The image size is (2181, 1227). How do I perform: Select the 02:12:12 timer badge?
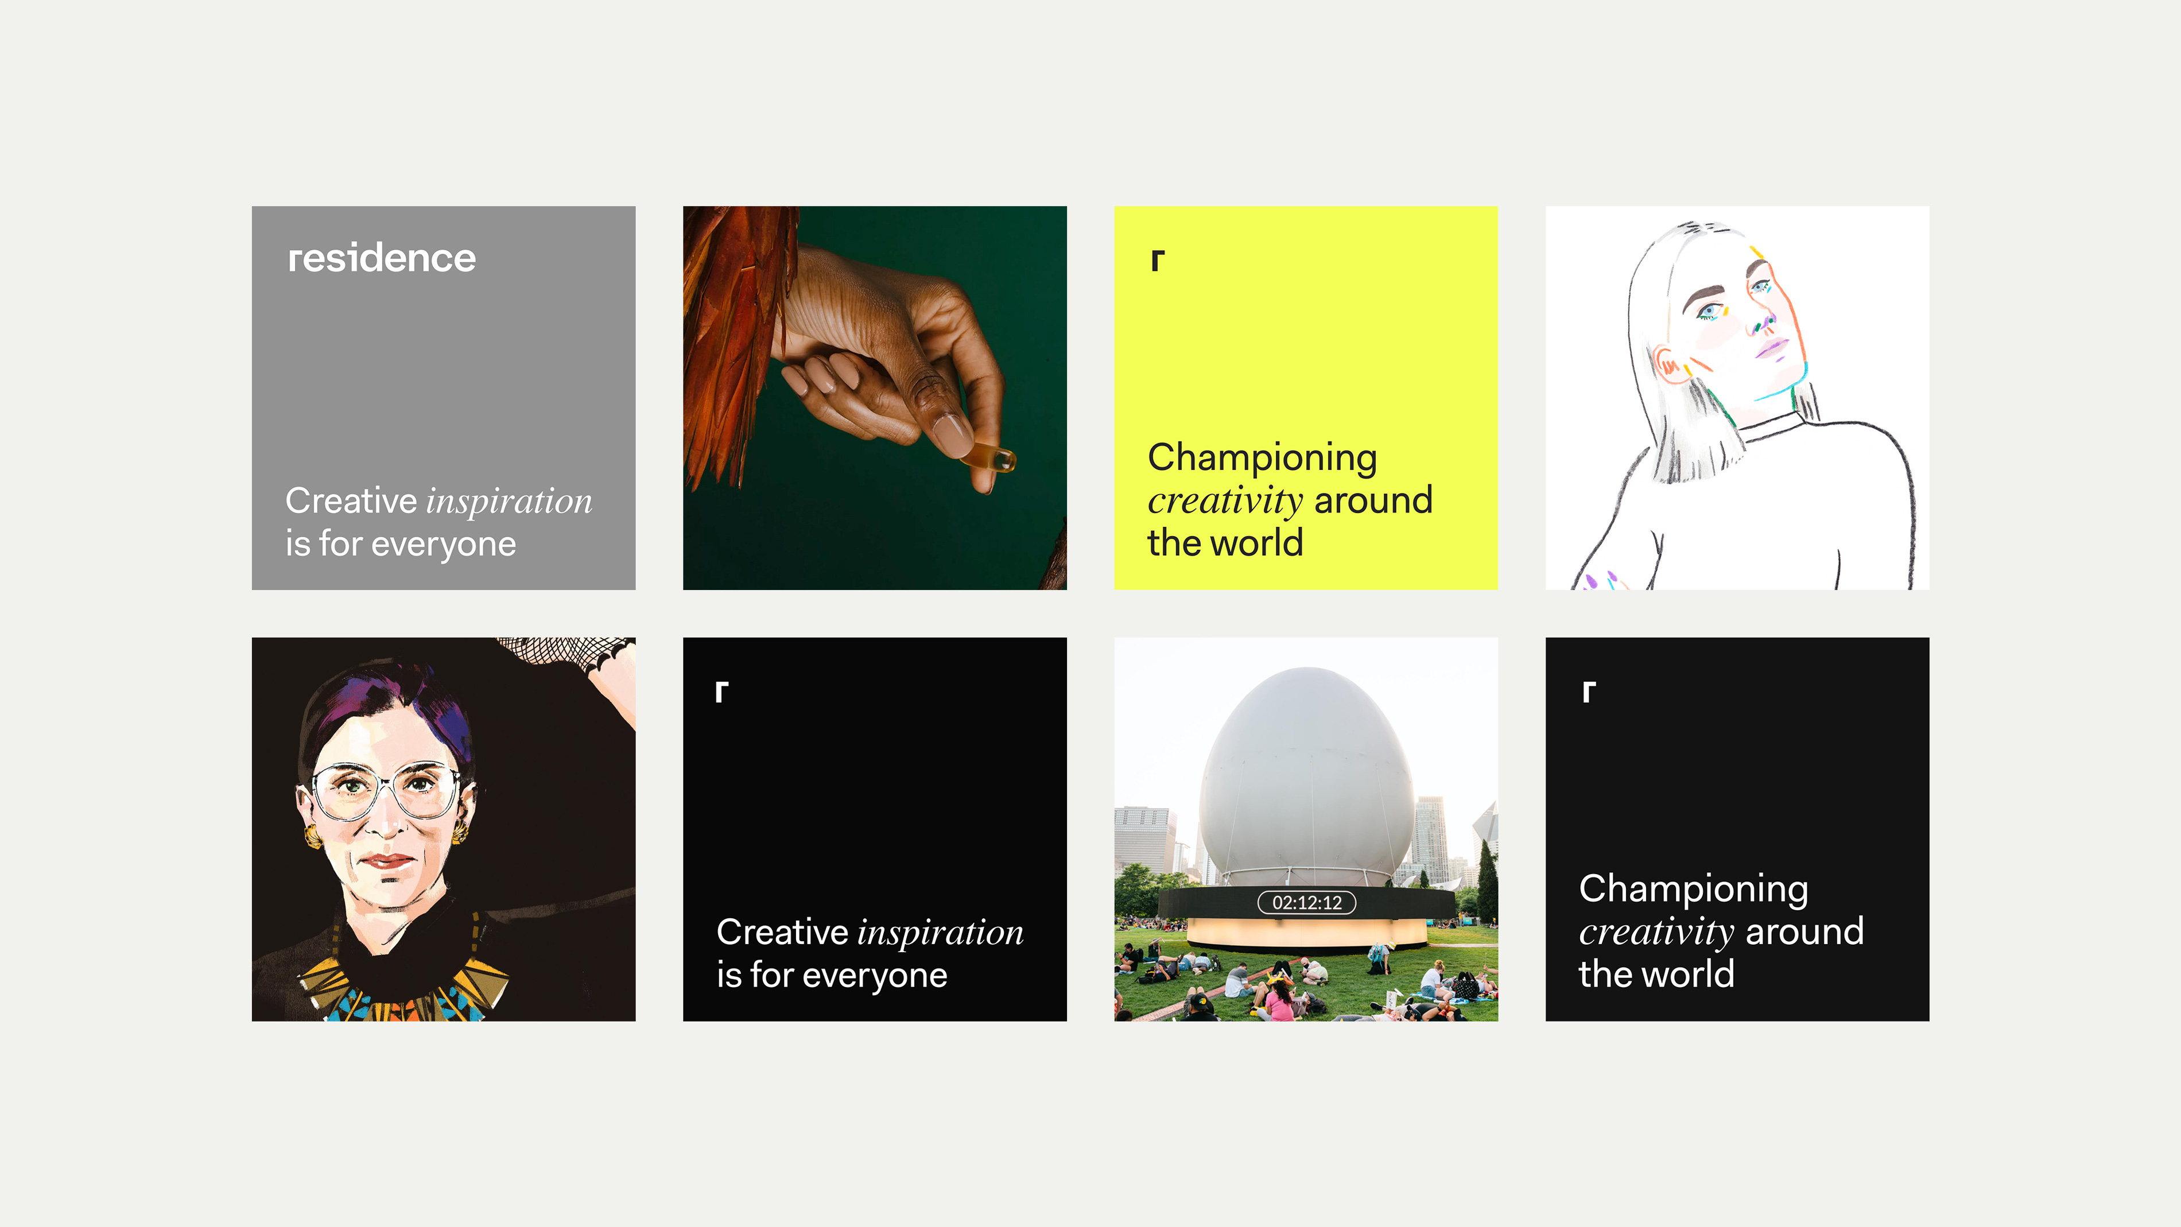1306,903
